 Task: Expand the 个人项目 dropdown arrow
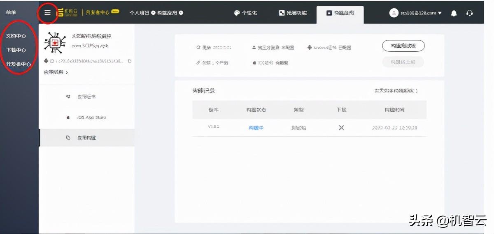pyautogui.click(x=153, y=13)
